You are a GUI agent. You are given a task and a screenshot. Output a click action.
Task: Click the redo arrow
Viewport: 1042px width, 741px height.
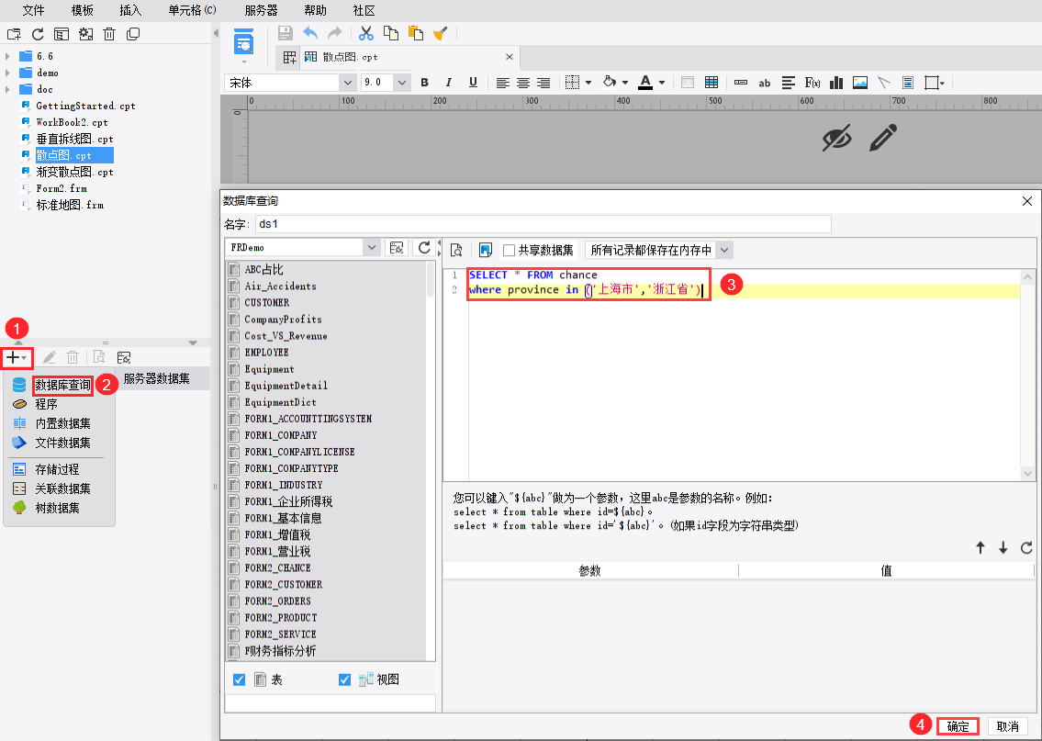click(x=335, y=32)
